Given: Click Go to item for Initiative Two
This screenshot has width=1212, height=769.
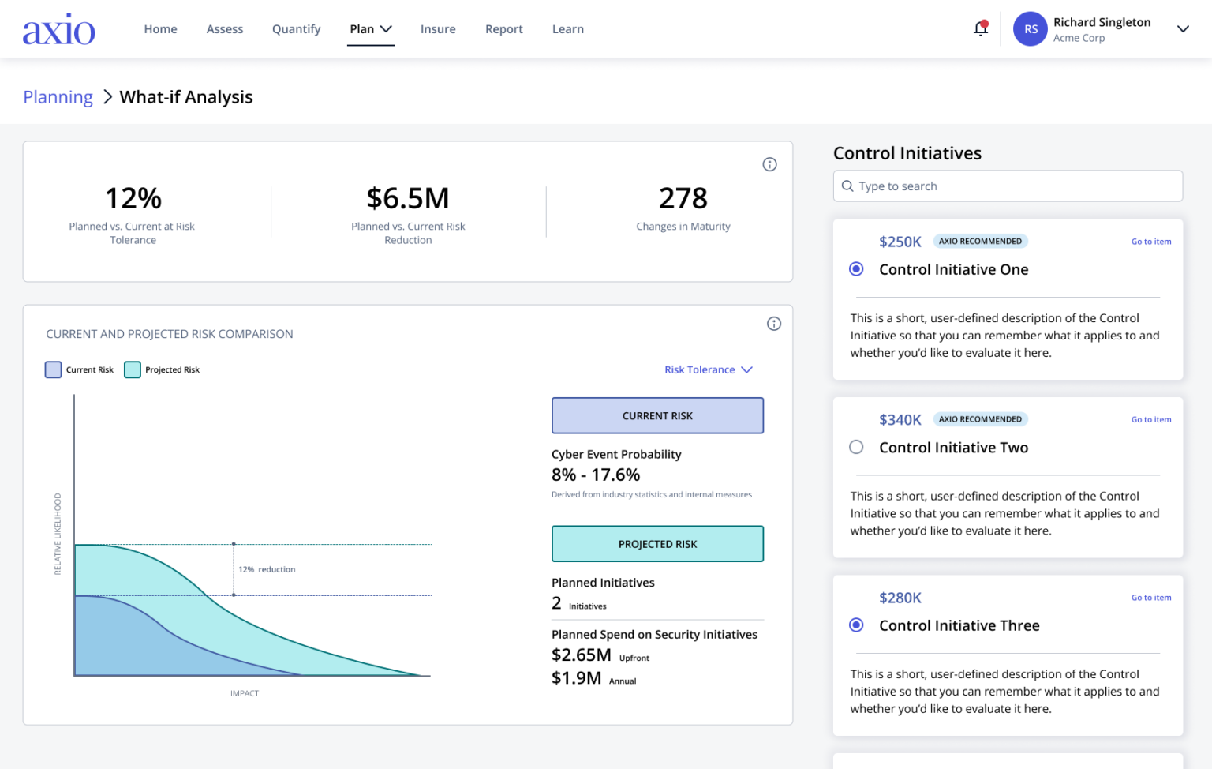Looking at the screenshot, I should pyautogui.click(x=1150, y=420).
